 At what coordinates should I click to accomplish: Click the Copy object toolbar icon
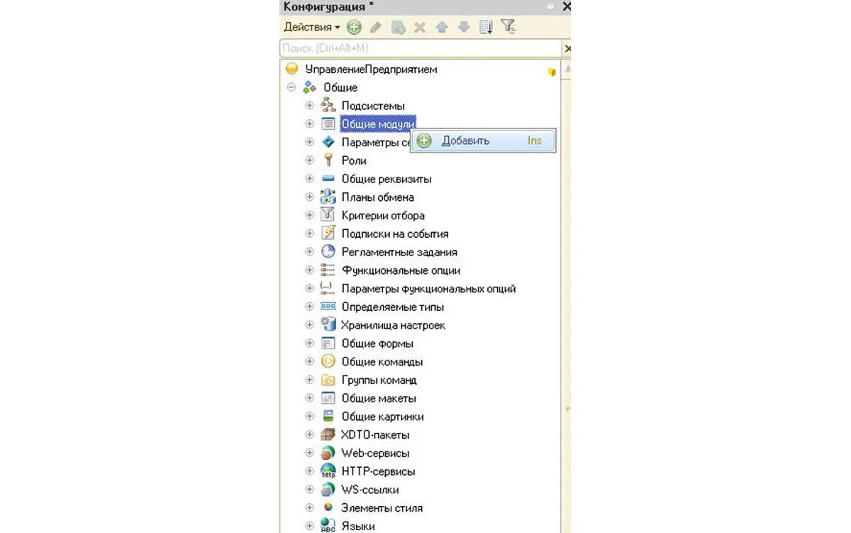[398, 28]
